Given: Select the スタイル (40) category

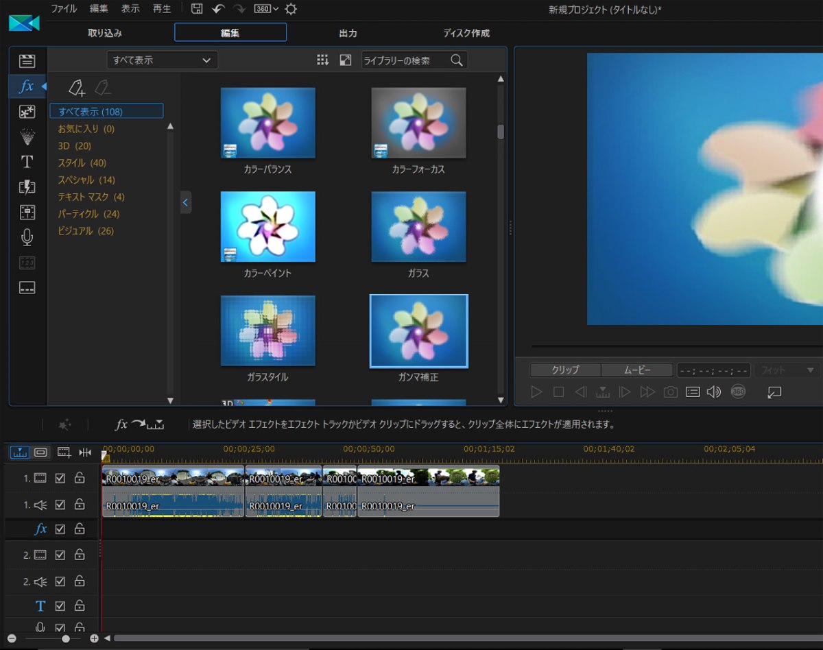Looking at the screenshot, I should click(82, 163).
